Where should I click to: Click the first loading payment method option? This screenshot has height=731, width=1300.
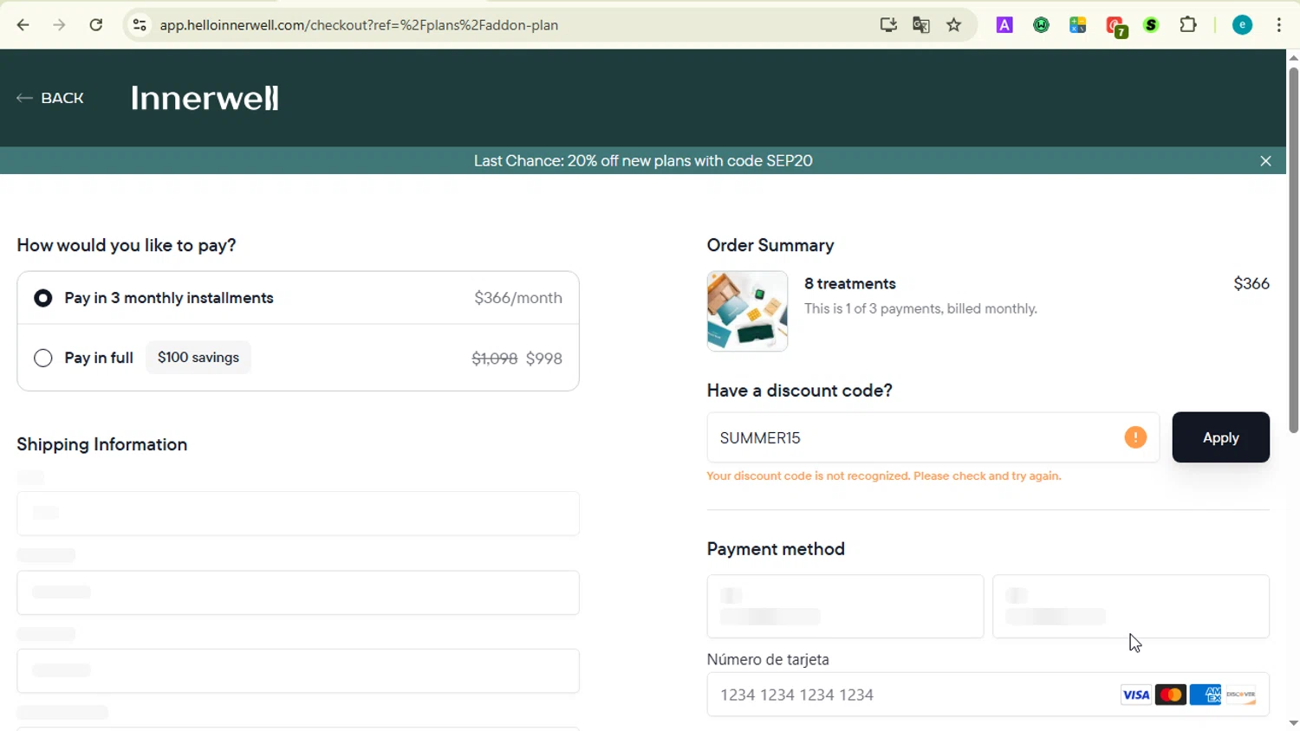[x=845, y=606]
